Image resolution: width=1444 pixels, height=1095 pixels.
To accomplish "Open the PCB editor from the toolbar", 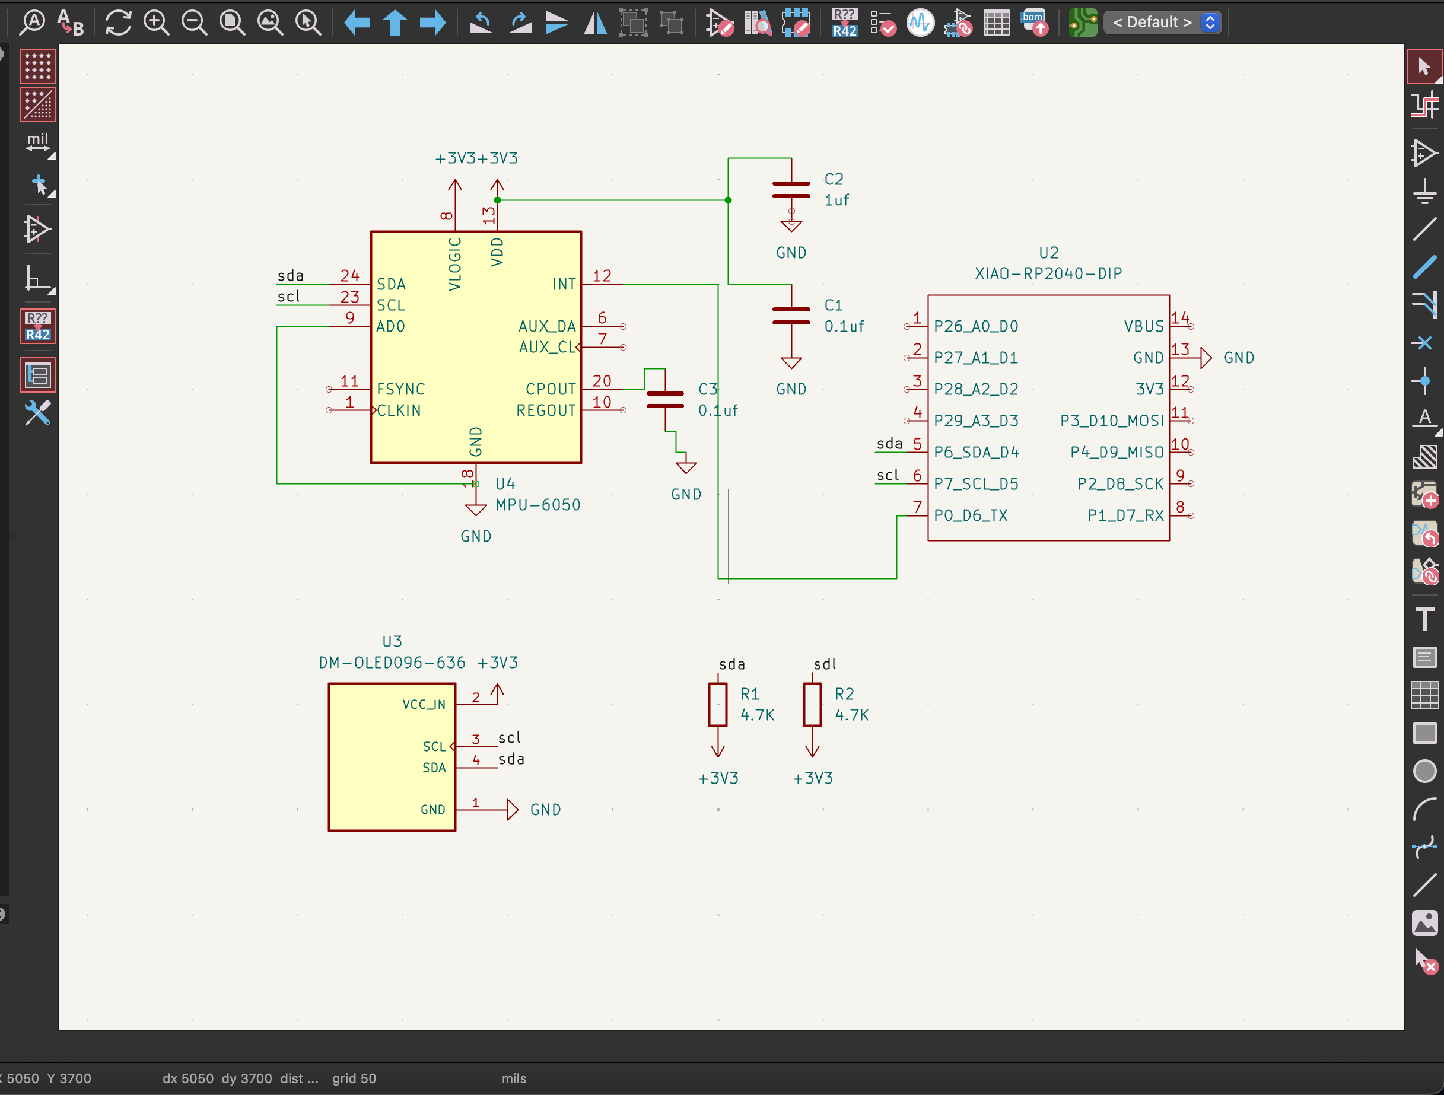I will point(1082,22).
